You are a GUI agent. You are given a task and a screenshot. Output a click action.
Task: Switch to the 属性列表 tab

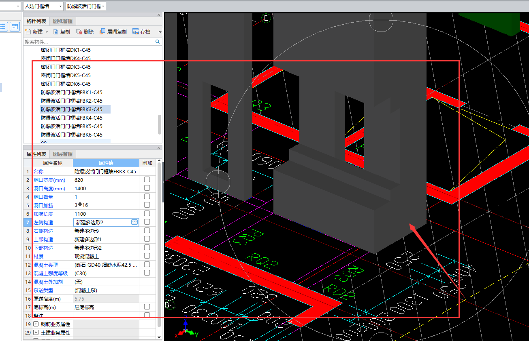[x=36, y=154]
